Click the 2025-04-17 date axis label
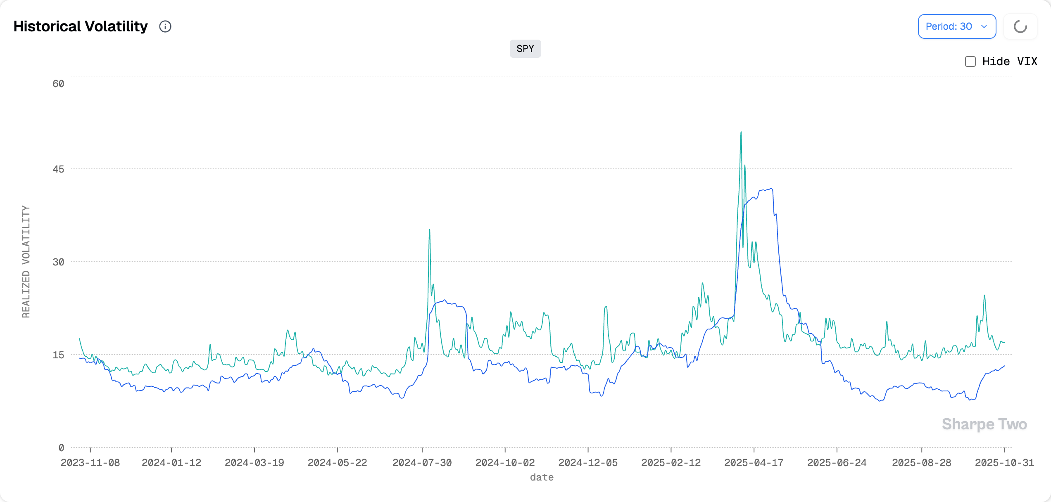The image size is (1051, 502). click(x=754, y=463)
